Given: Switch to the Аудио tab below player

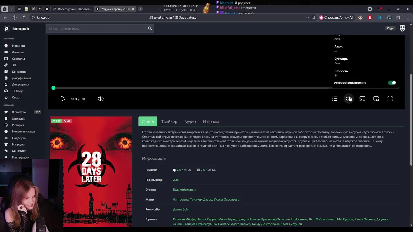Looking at the screenshot, I should 190,121.
